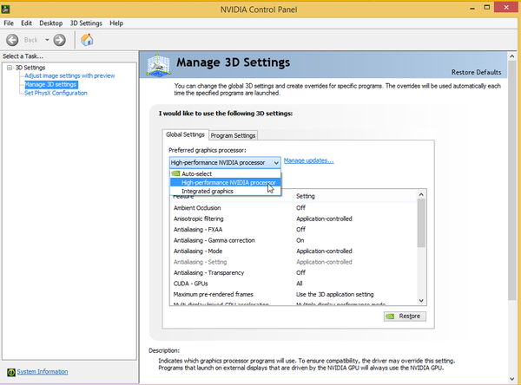Open the Back button history dropdown arrow
The image size is (521, 385).
tap(46, 40)
